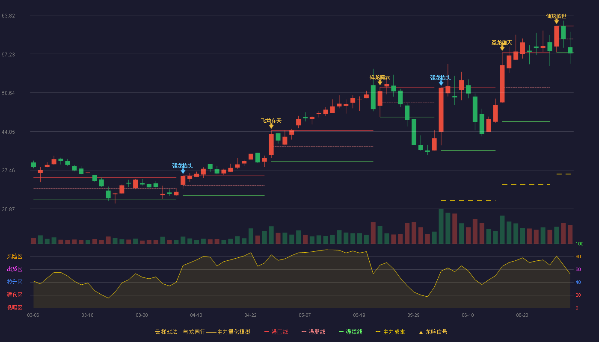Click the green 100 indicator scale value
Viewport: 599px width, 342px height.
point(579,244)
